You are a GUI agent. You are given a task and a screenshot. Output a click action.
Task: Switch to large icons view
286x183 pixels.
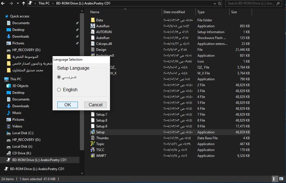(281, 179)
